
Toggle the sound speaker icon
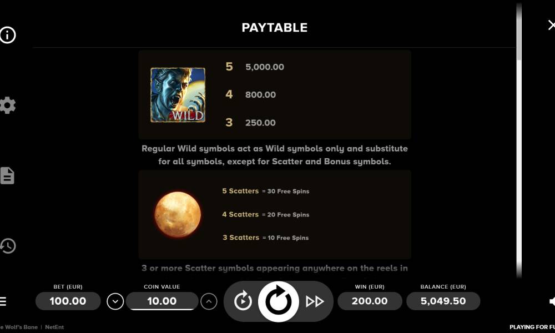[x=552, y=301]
